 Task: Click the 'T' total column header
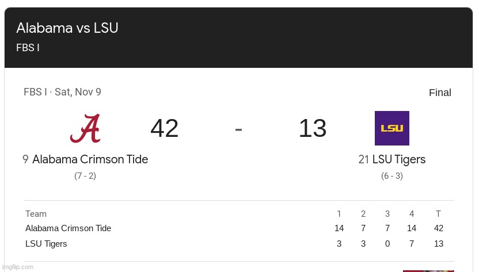(x=438, y=214)
